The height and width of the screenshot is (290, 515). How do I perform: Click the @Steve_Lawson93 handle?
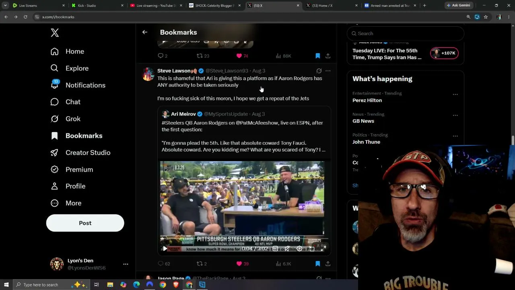(x=227, y=71)
